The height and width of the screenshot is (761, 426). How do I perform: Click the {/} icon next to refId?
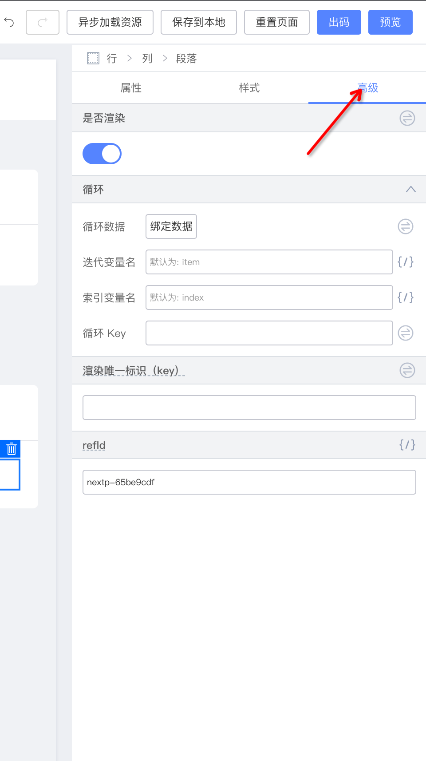pos(406,445)
